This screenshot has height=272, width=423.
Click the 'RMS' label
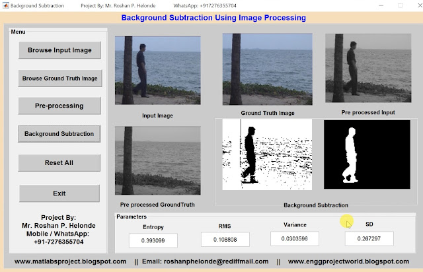(x=225, y=226)
